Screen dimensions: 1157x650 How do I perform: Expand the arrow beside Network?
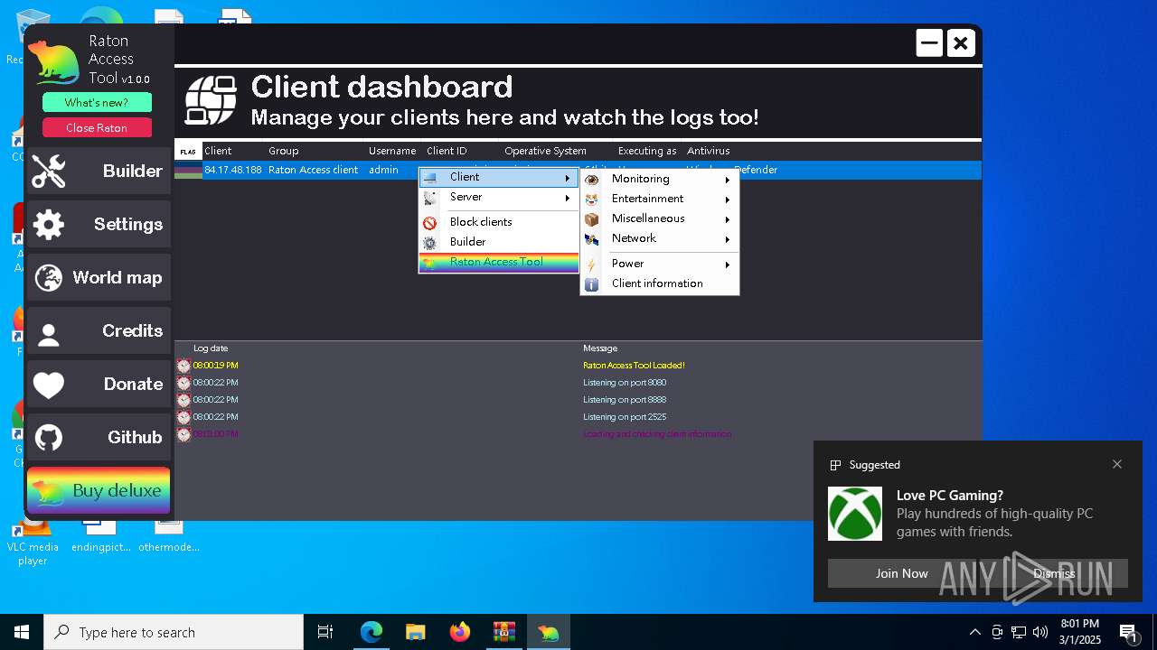pyautogui.click(x=728, y=239)
